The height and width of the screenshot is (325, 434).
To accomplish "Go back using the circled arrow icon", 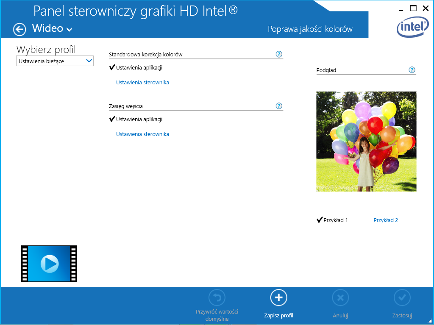I will (19, 29).
